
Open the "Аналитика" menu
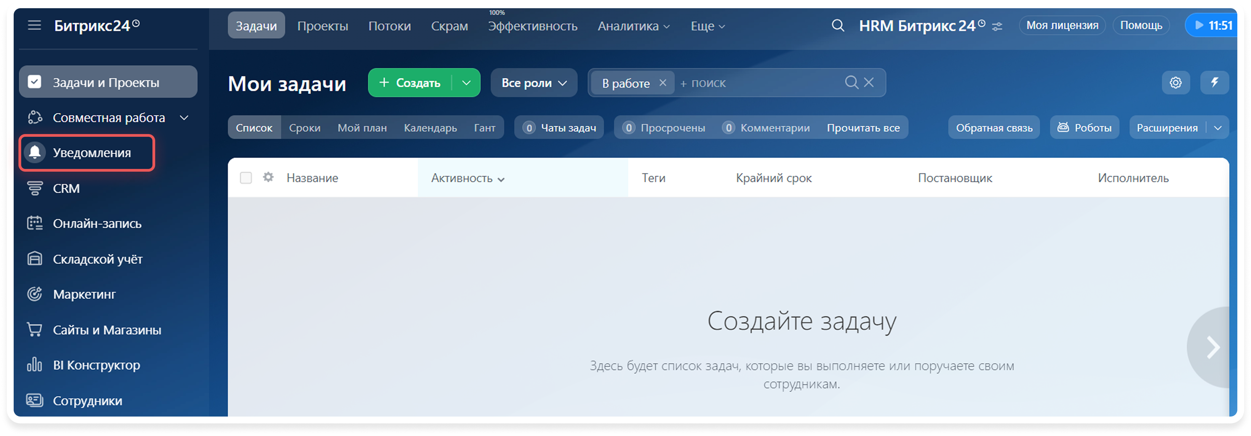pyautogui.click(x=633, y=26)
